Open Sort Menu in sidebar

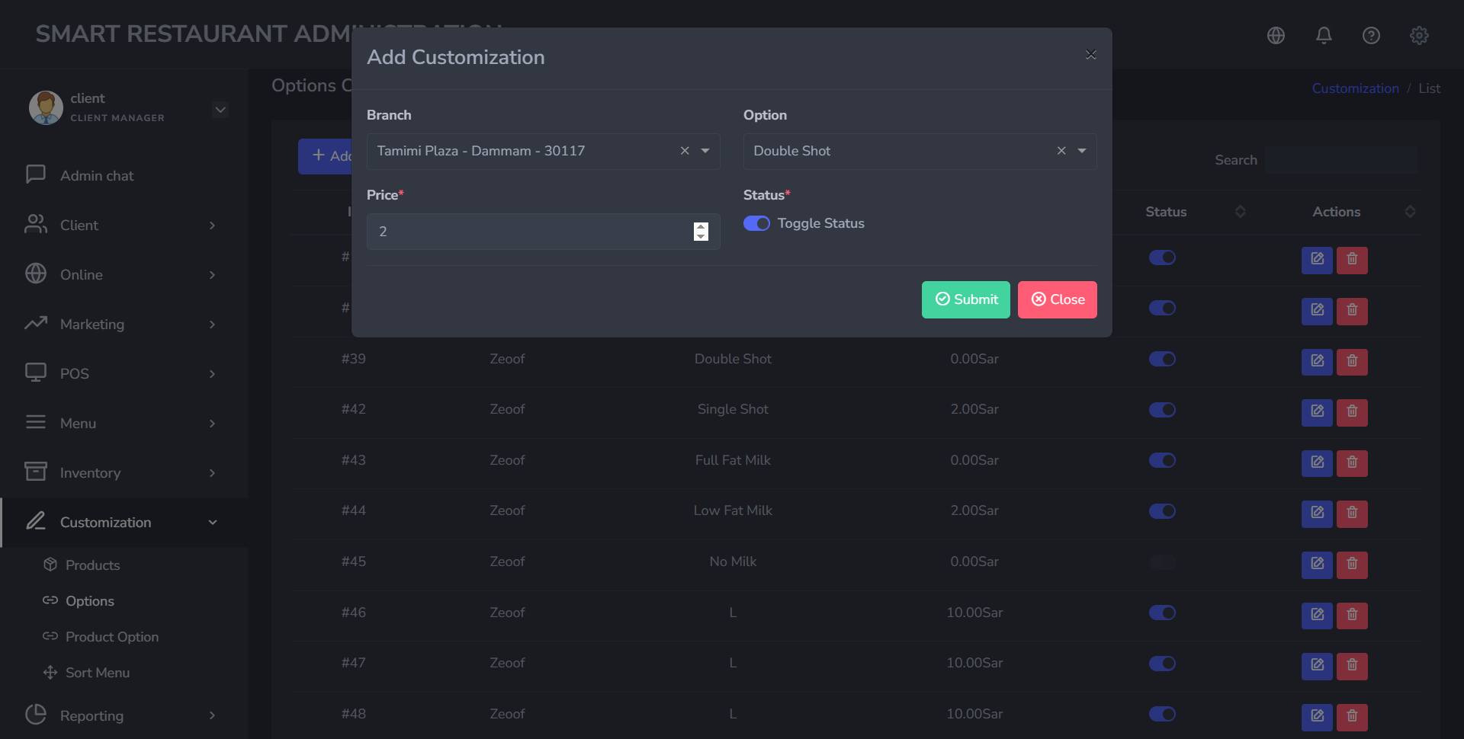(x=97, y=673)
